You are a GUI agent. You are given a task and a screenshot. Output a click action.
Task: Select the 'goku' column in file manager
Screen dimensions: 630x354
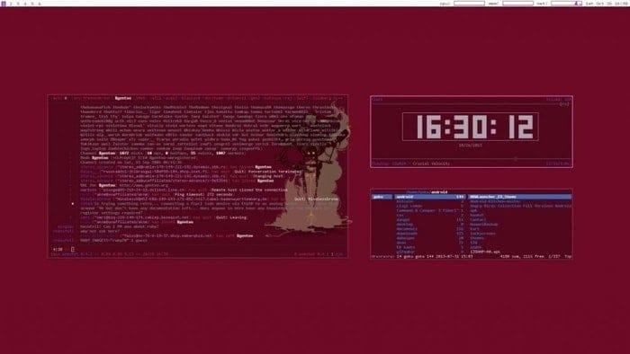[x=382, y=197]
